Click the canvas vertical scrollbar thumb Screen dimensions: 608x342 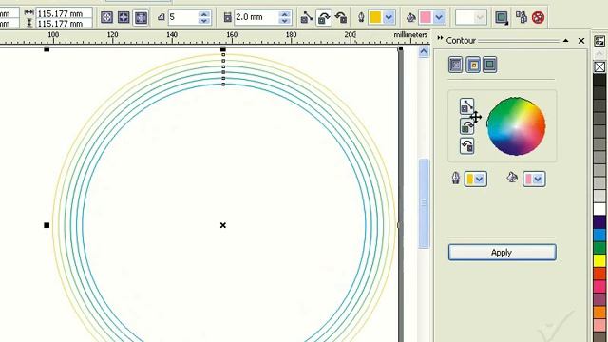coord(424,203)
